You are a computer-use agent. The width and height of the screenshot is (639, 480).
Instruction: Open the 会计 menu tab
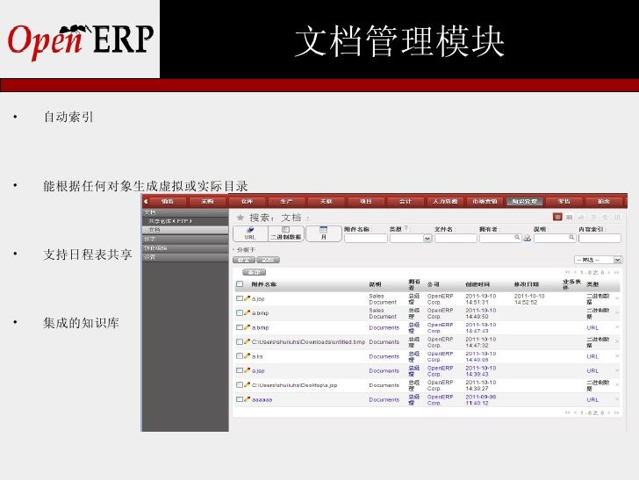click(x=406, y=201)
